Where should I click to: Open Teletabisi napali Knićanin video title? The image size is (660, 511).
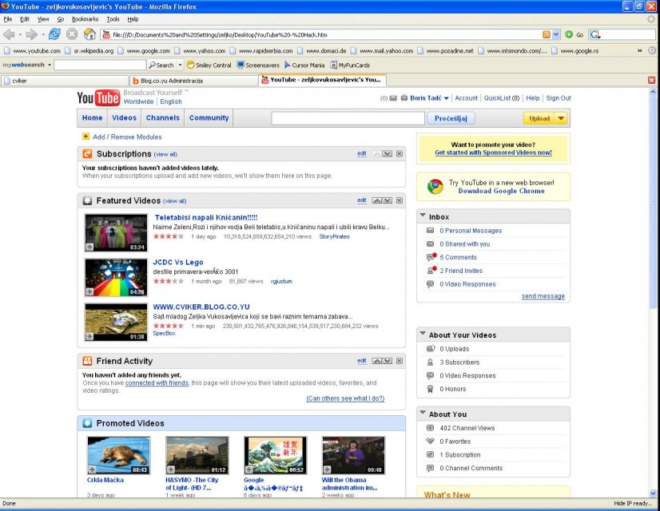[x=206, y=217]
